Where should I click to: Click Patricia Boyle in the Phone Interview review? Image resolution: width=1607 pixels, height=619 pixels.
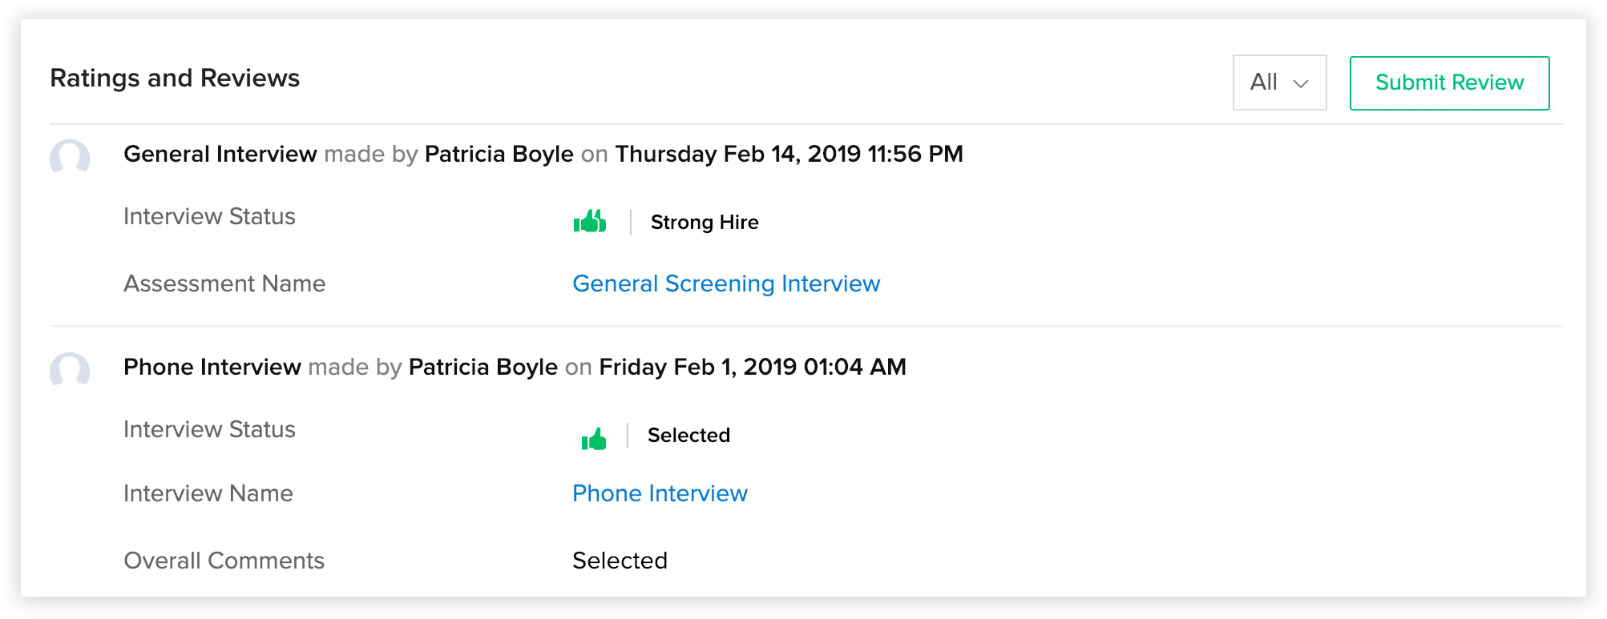tap(483, 367)
